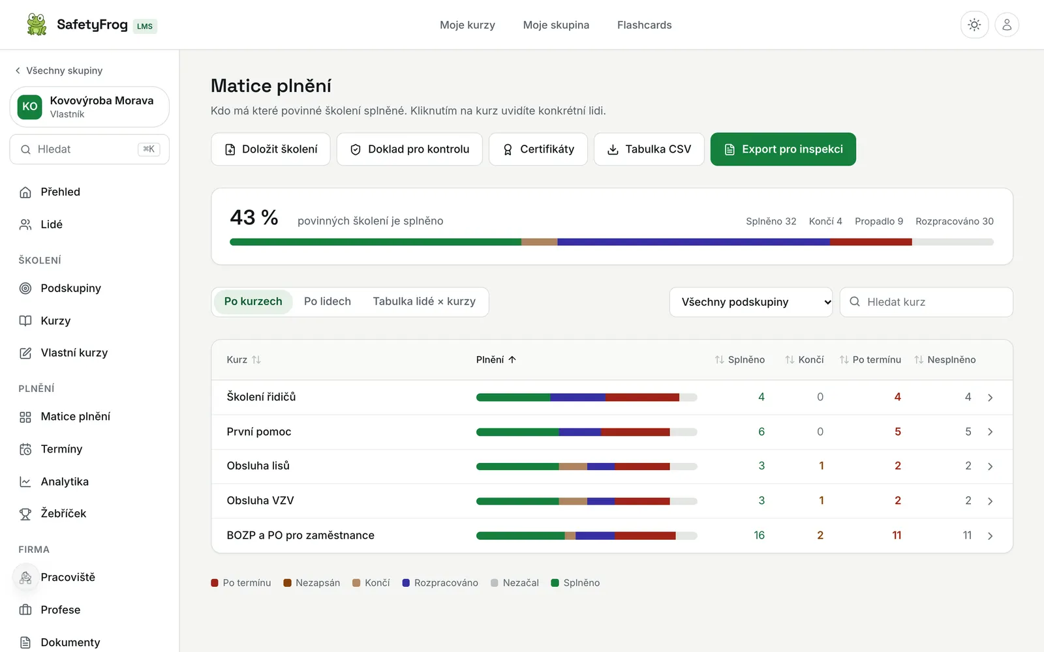Image resolution: width=1044 pixels, height=652 pixels.
Task: Toggle sort order on Plnění column
Action: click(x=496, y=360)
